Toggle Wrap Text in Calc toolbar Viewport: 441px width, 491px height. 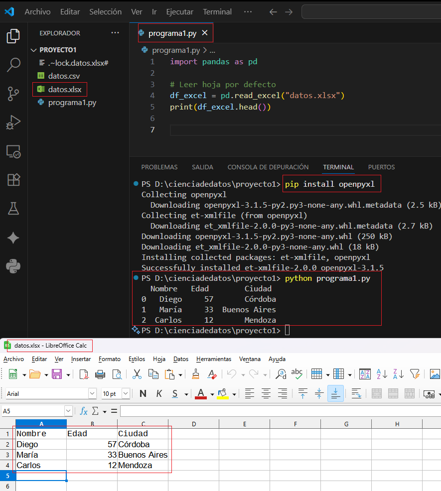[356, 393]
